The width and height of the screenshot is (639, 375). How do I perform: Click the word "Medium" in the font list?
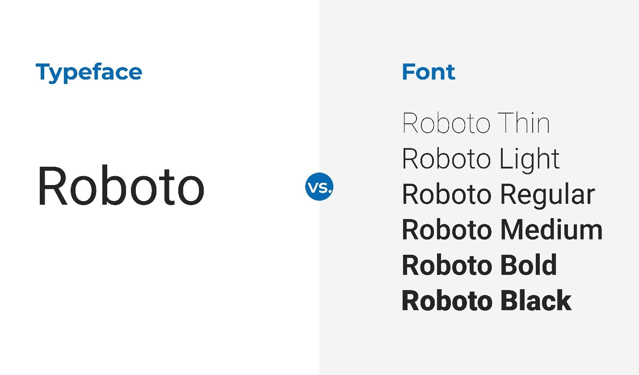(551, 230)
